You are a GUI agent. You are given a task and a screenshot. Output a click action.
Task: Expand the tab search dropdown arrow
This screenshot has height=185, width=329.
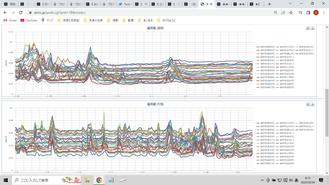tap(291, 4)
